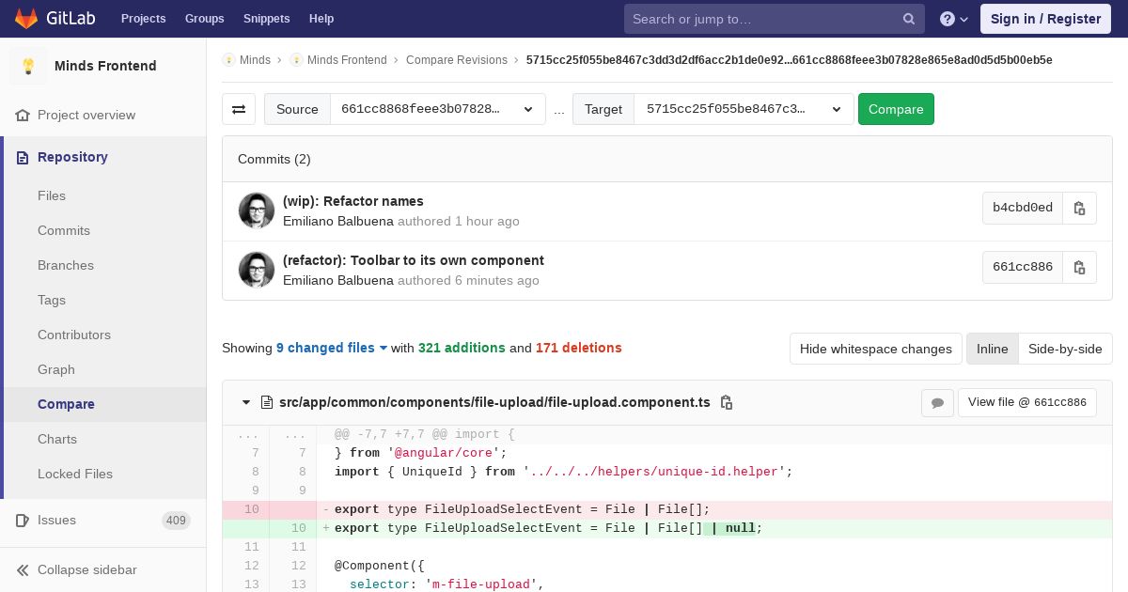Expand the 9 changed files dropdown
This screenshot has height=592, width=1128.
click(332, 348)
